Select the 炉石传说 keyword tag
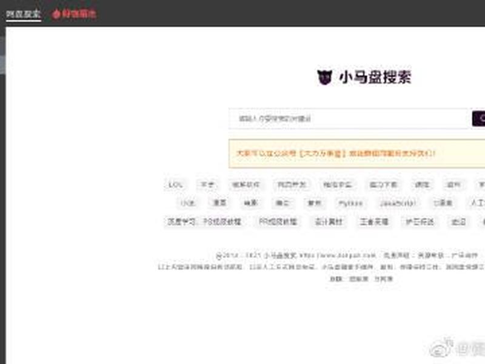Screen dimensions: 485x364 [x=420, y=221]
